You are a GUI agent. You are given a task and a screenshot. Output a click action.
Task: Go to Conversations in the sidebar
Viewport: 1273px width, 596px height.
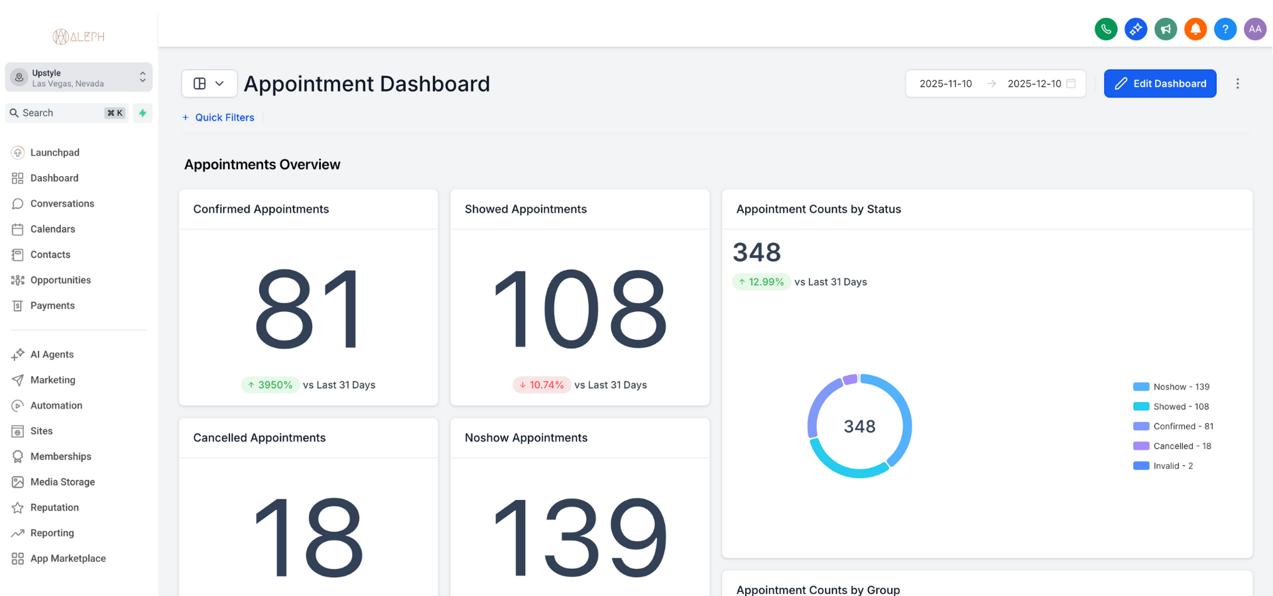62,203
